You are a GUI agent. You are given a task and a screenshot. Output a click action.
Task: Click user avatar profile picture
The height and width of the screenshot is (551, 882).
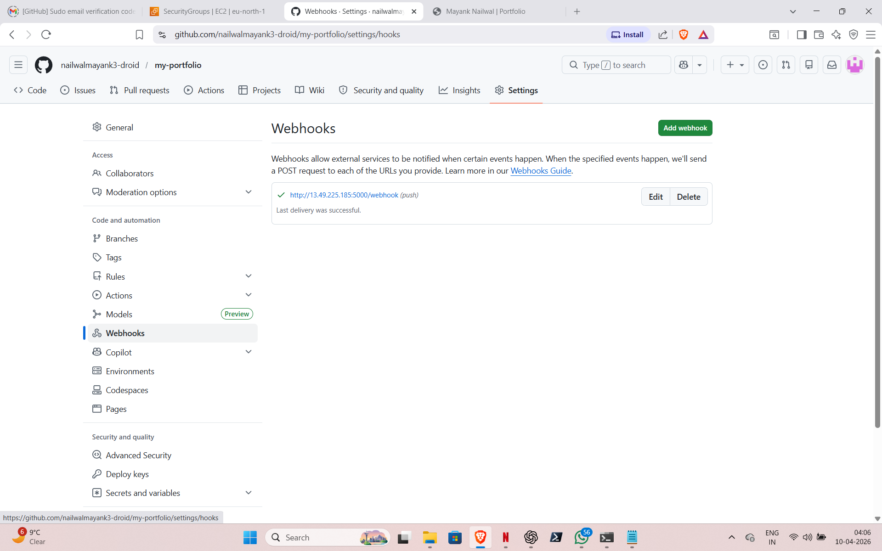pyautogui.click(x=854, y=65)
